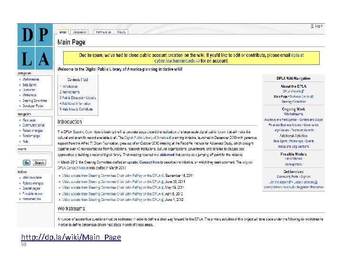This screenshot has width=342, height=256.
Task: Open Content and Scope link
Action: (311, 120)
